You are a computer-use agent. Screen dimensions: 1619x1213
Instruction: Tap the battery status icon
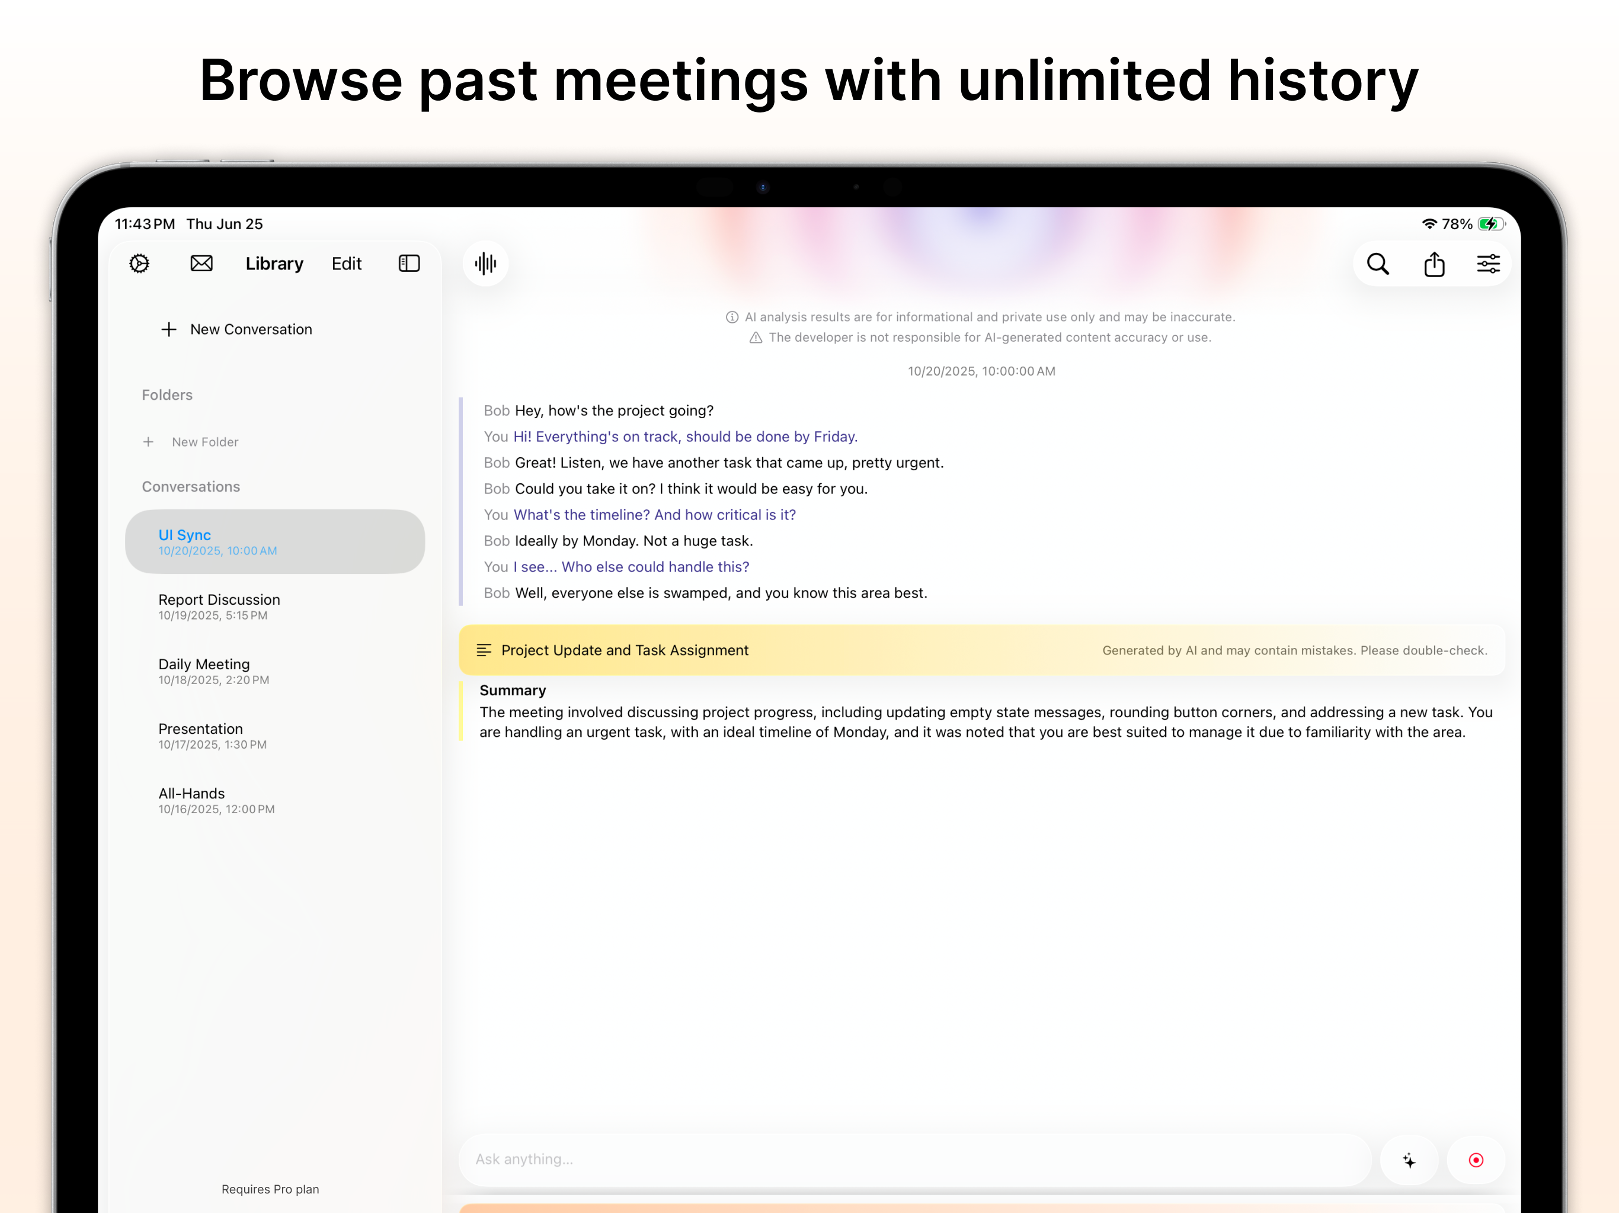tap(1492, 224)
